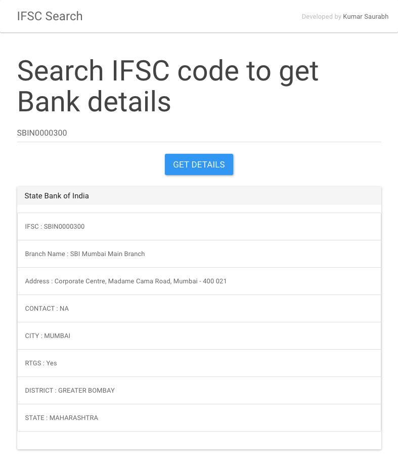Screen dimensions: 398x461
Task: Click the word 'Bank details' in heading
Action: [x=94, y=101]
